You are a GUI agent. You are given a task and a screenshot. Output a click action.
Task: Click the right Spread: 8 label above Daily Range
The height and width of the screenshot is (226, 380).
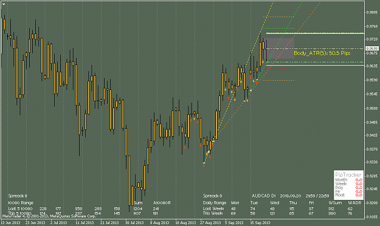click(212, 196)
